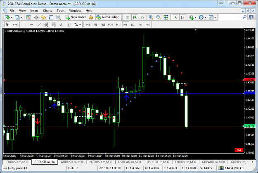Switch timeframe to M5
This screenshot has width=258, height=173.
click(95, 24)
